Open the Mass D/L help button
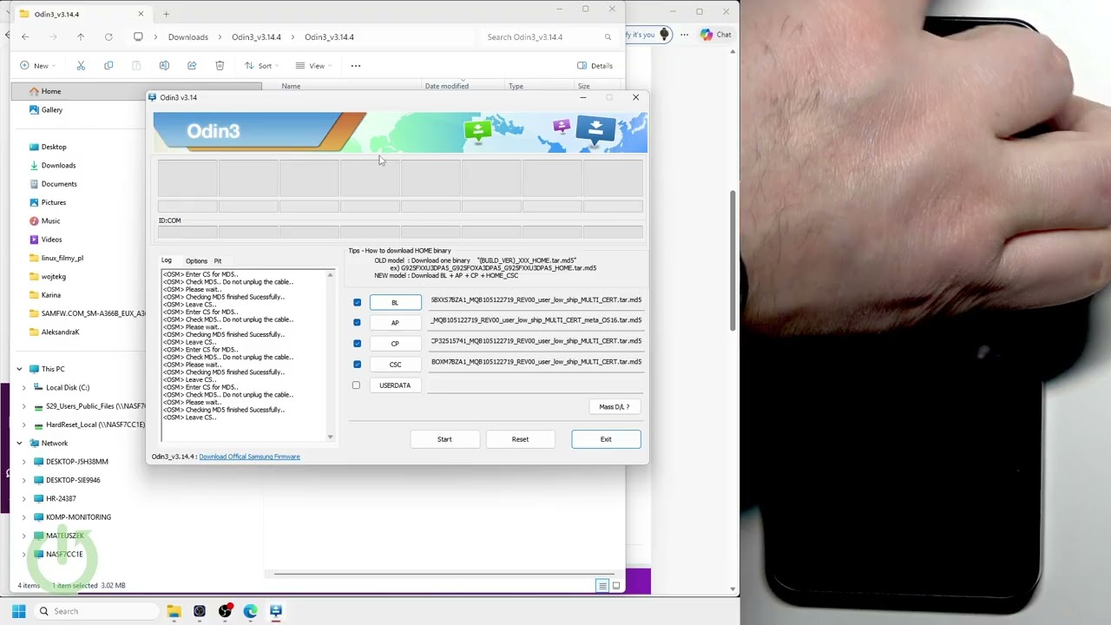Image resolution: width=1111 pixels, height=625 pixels. 615,406
